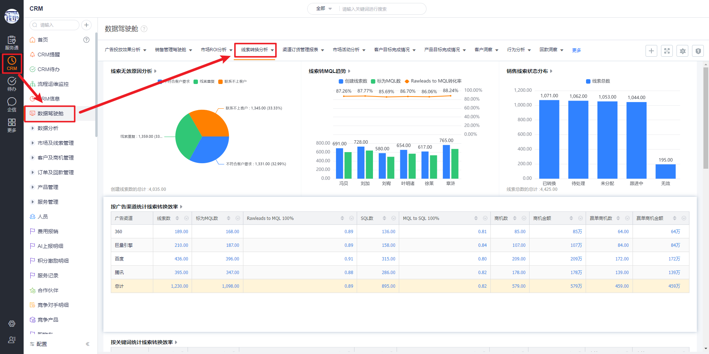Collapse the sidebar with double-arrow icon
This screenshot has height=354, width=709.
tap(88, 344)
